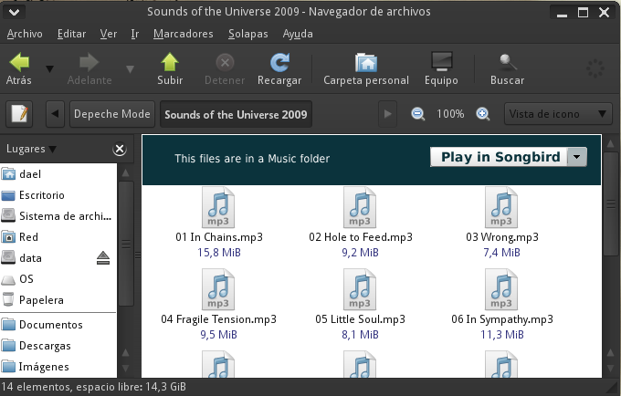Select 01 In Chains.mp3 file icon
The height and width of the screenshot is (396, 621).
(218, 207)
